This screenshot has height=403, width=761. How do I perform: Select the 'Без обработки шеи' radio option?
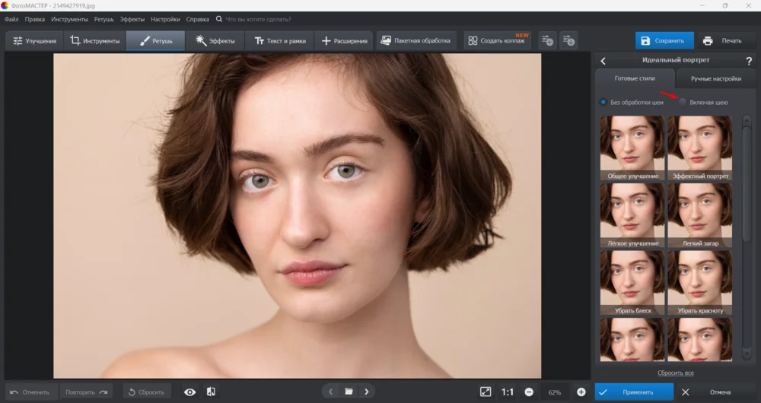click(x=603, y=102)
